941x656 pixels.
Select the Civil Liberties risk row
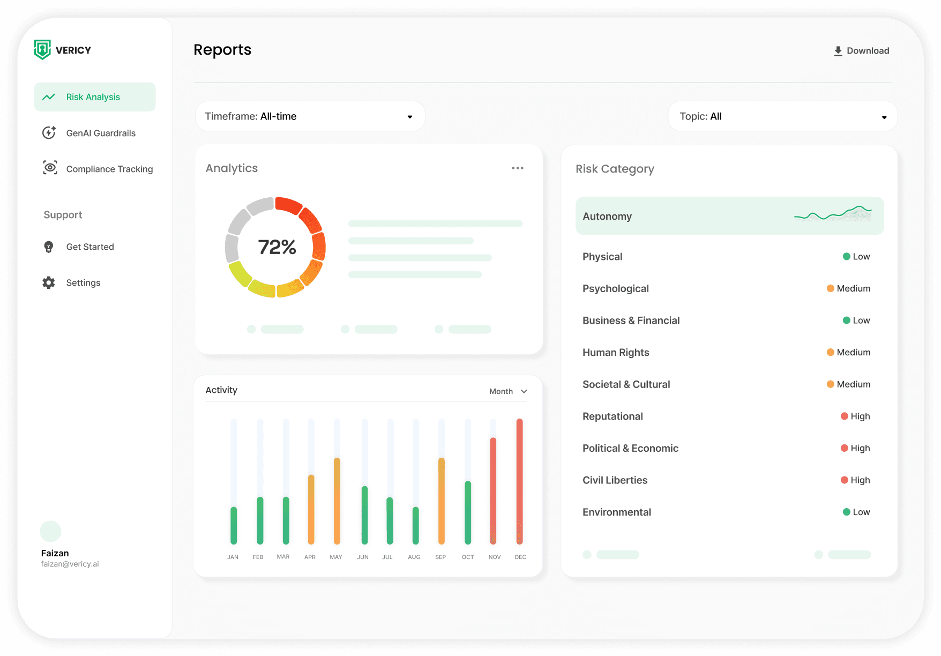coord(726,480)
